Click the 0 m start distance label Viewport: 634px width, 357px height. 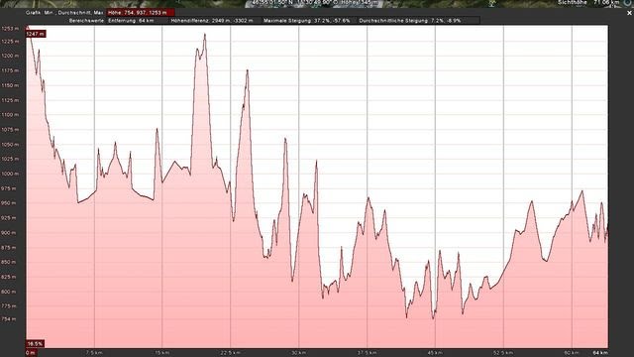[31, 353]
